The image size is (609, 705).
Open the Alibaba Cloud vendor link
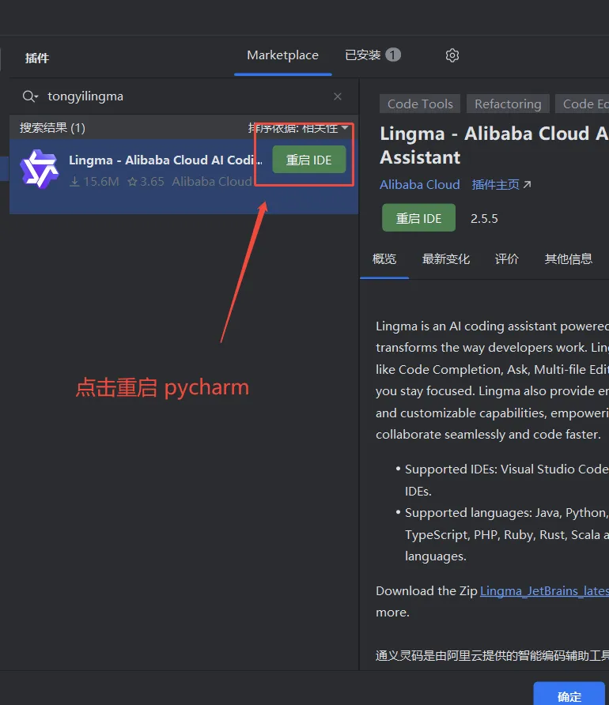(420, 184)
